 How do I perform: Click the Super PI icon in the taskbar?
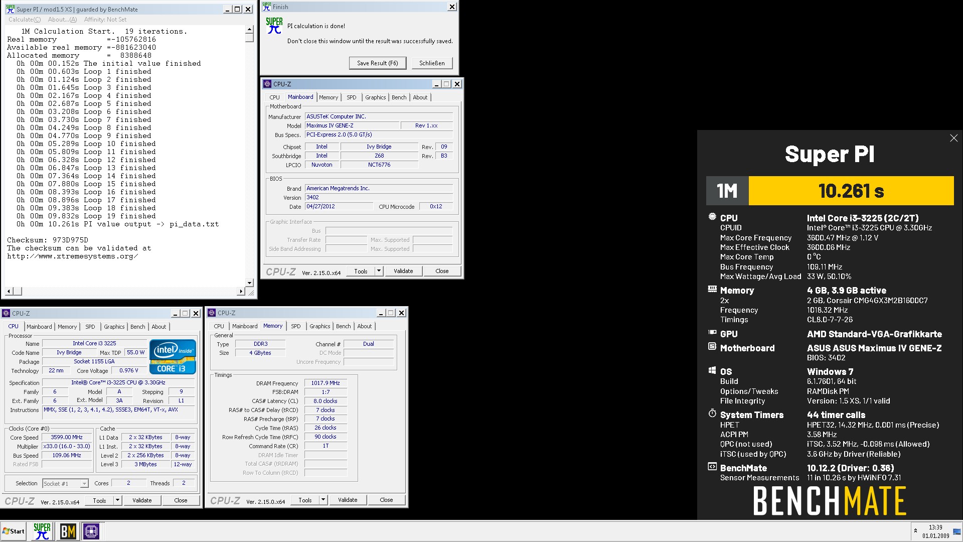pyautogui.click(x=42, y=531)
